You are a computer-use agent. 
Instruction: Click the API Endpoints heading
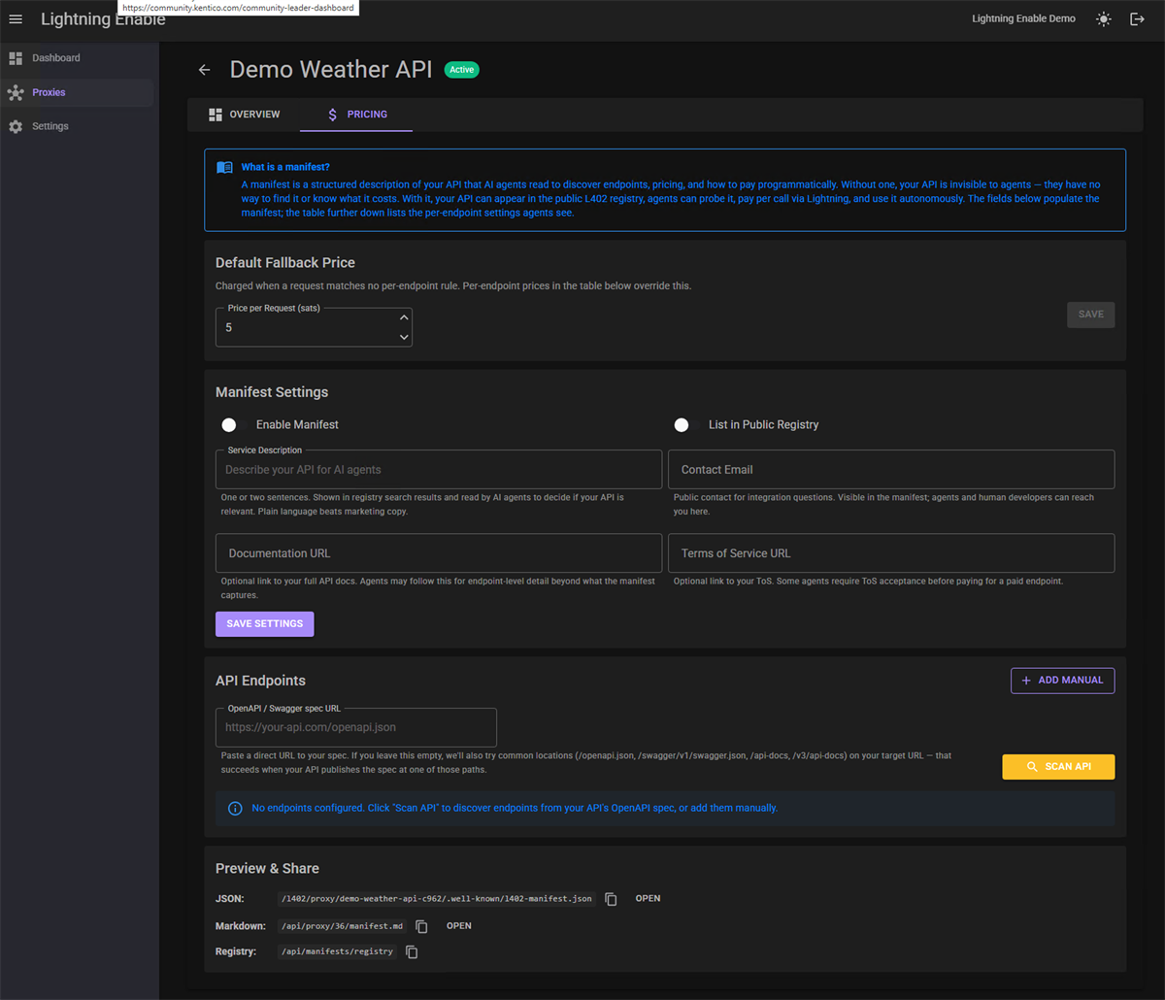pyautogui.click(x=260, y=681)
